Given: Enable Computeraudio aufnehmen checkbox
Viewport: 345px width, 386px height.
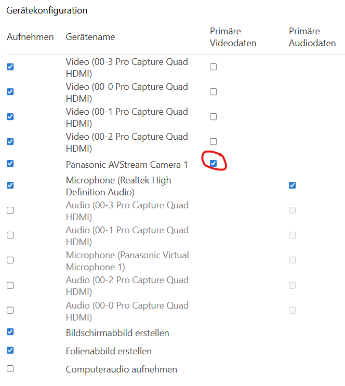Looking at the screenshot, I should [10, 368].
